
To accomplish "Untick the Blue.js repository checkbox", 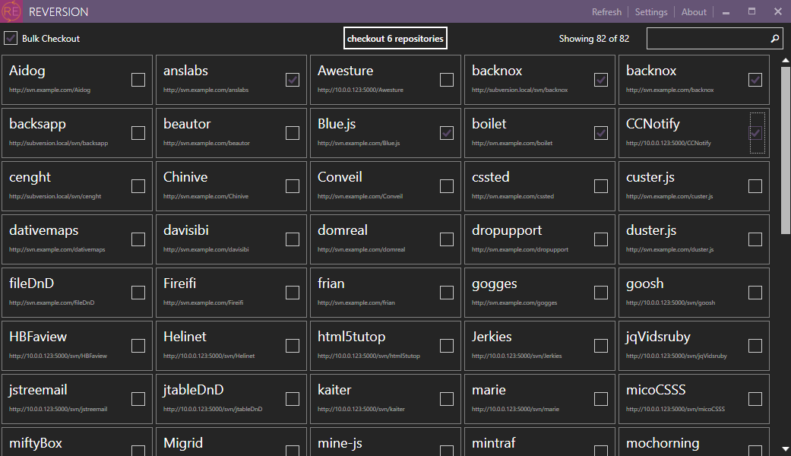I will pos(447,133).
